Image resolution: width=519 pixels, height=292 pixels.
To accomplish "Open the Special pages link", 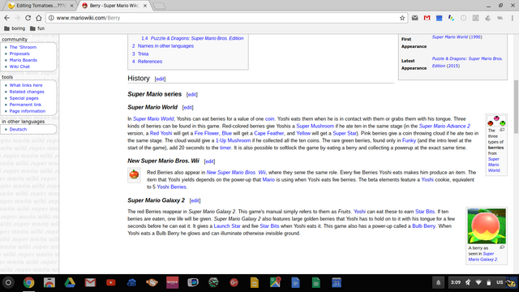I will [24, 98].
